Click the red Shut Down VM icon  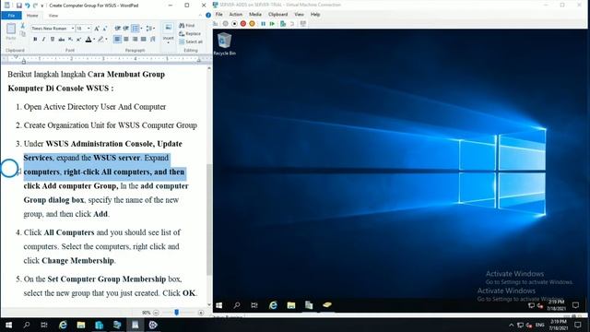[x=243, y=23]
